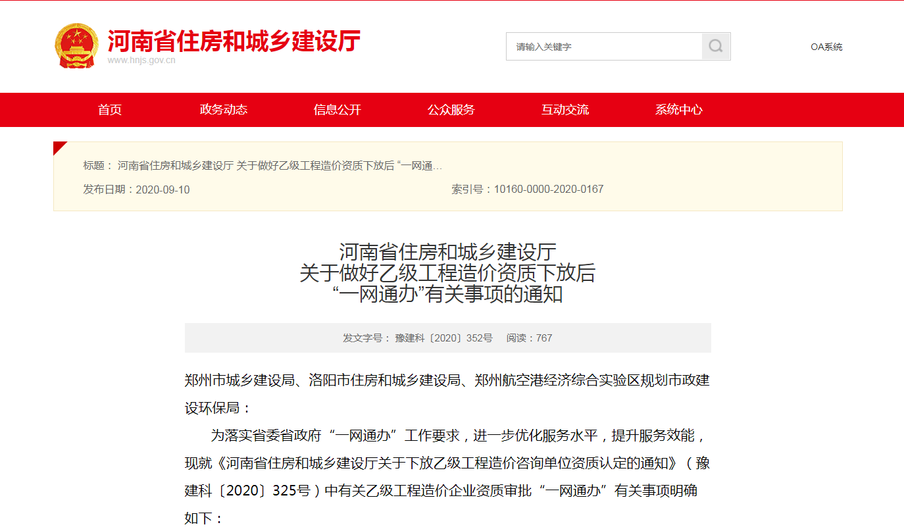Navigate to 互动交流 section
The height and width of the screenshot is (531, 904).
pyautogui.click(x=565, y=110)
